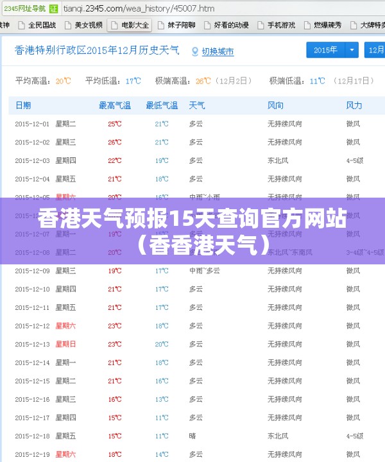
Task: Select 14℃ low for 2015-12-19
Action: click(x=162, y=454)
